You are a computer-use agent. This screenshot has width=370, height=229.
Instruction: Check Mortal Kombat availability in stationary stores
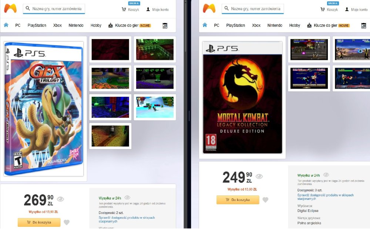click(x=325, y=197)
